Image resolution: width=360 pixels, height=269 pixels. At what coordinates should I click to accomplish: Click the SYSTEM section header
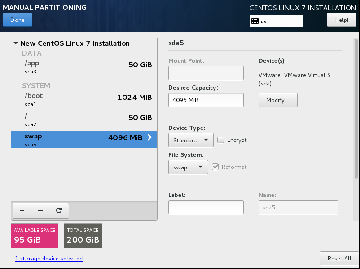tap(36, 85)
